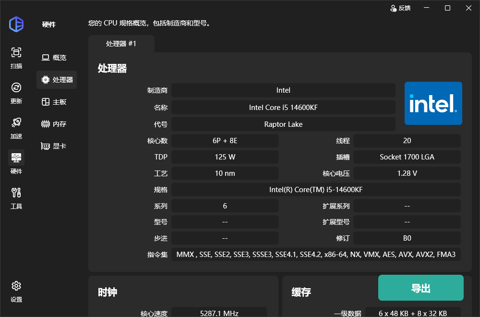Image resolution: width=480 pixels, height=317 pixels.
Task: Click the thread count value 20
Action: click(407, 141)
